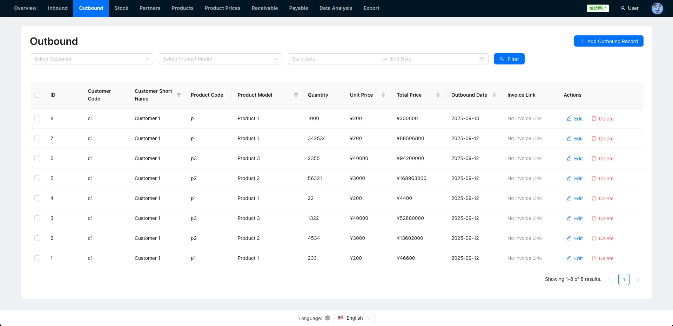The width and height of the screenshot is (673, 326).
Task: Sort by Total Price using sorter arrows
Action: click(x=438, y=95)
